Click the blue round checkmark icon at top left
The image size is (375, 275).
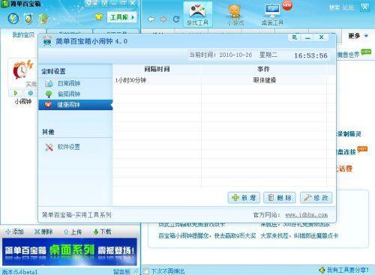tap(13, 19)
